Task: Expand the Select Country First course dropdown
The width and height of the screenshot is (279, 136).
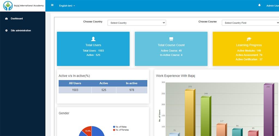Action: 250,23
